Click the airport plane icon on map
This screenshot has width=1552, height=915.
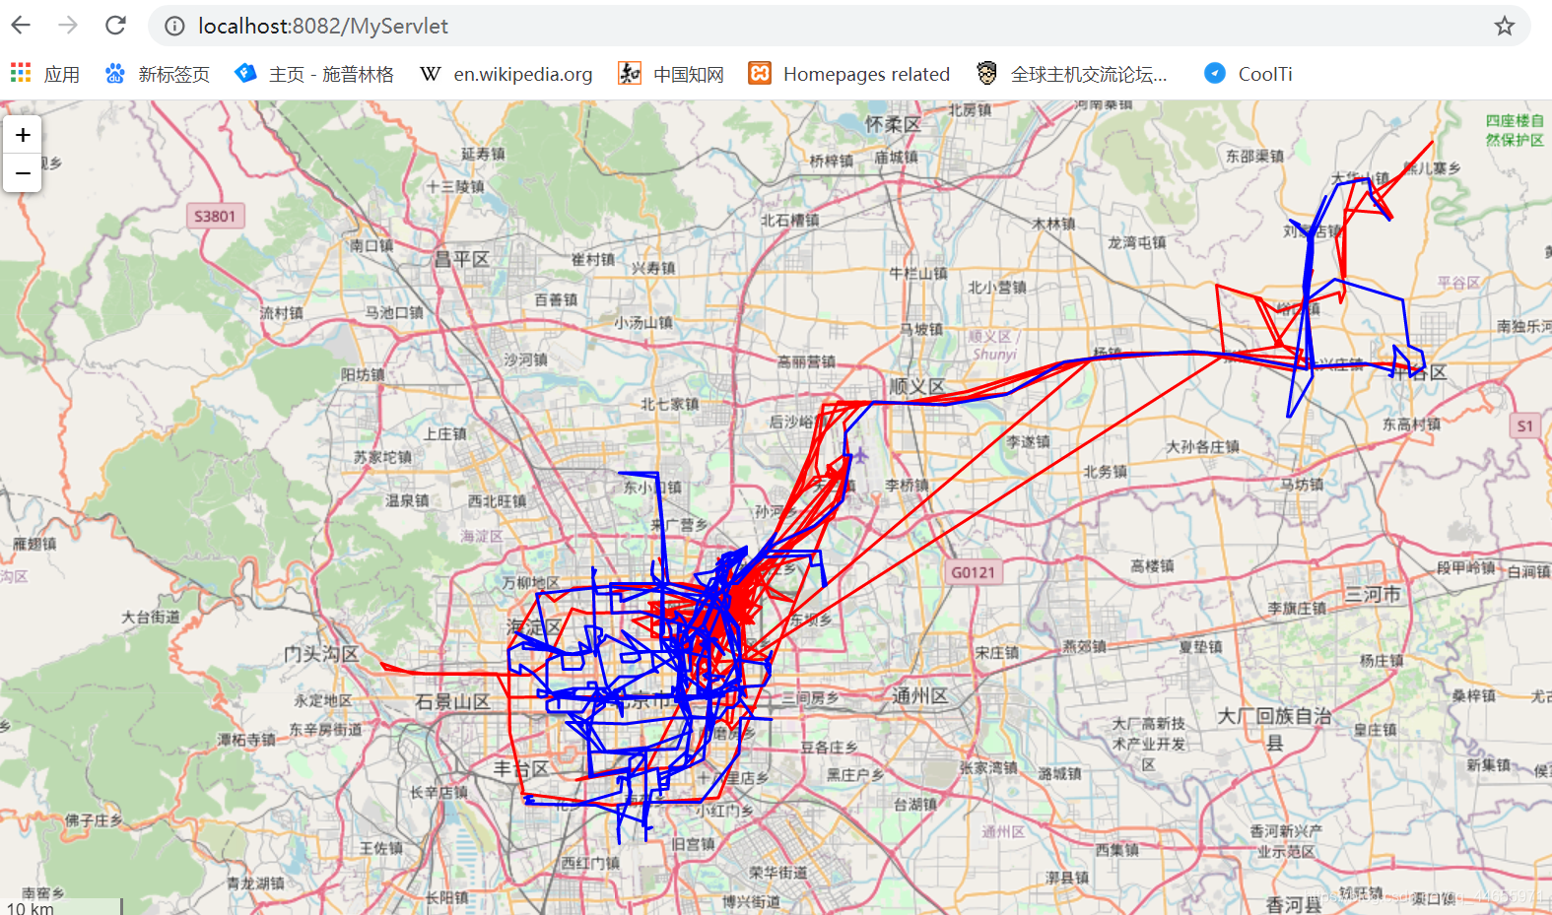point(860,455)
